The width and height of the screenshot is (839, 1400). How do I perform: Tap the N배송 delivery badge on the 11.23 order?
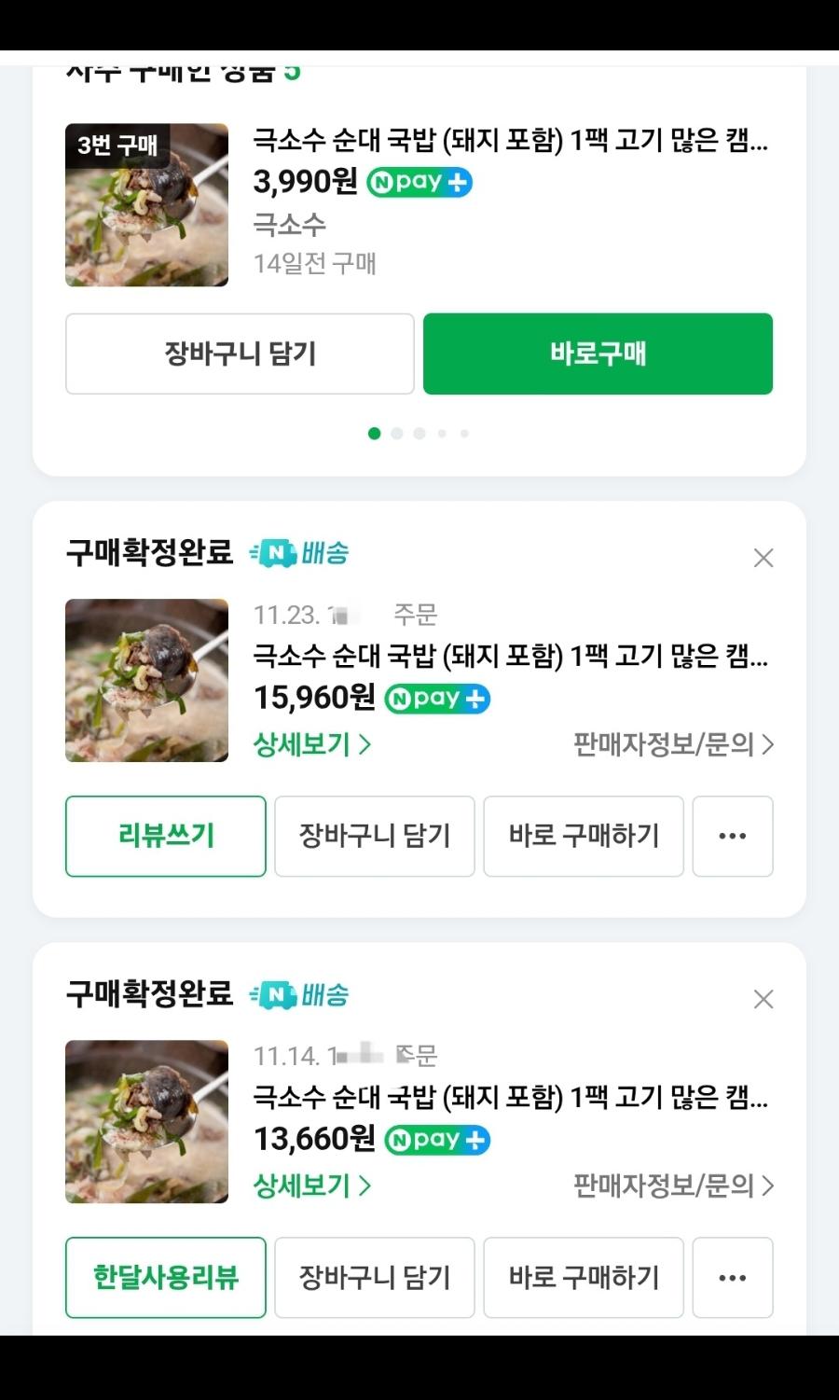tap(299, 553)
